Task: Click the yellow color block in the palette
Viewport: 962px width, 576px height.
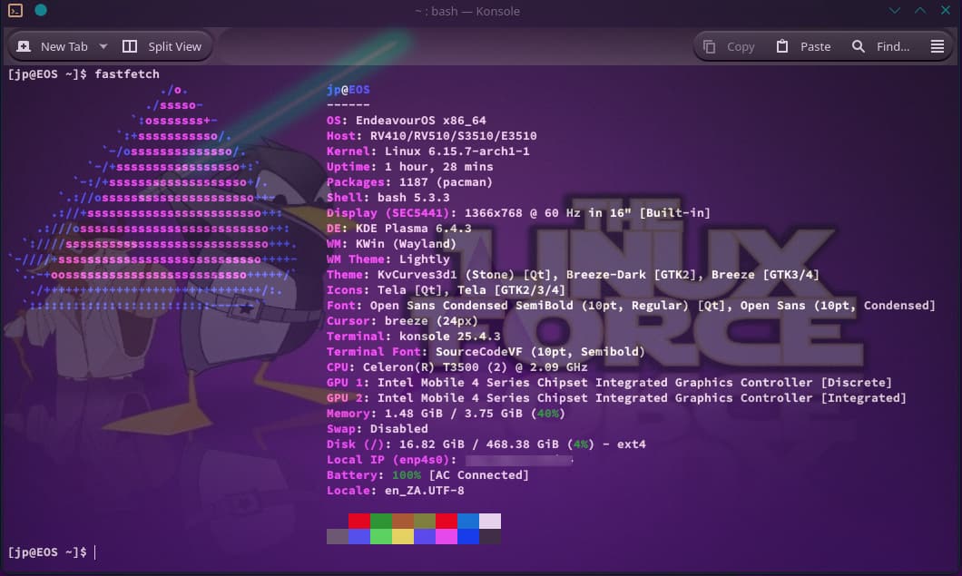Action: tap(403, 536)
